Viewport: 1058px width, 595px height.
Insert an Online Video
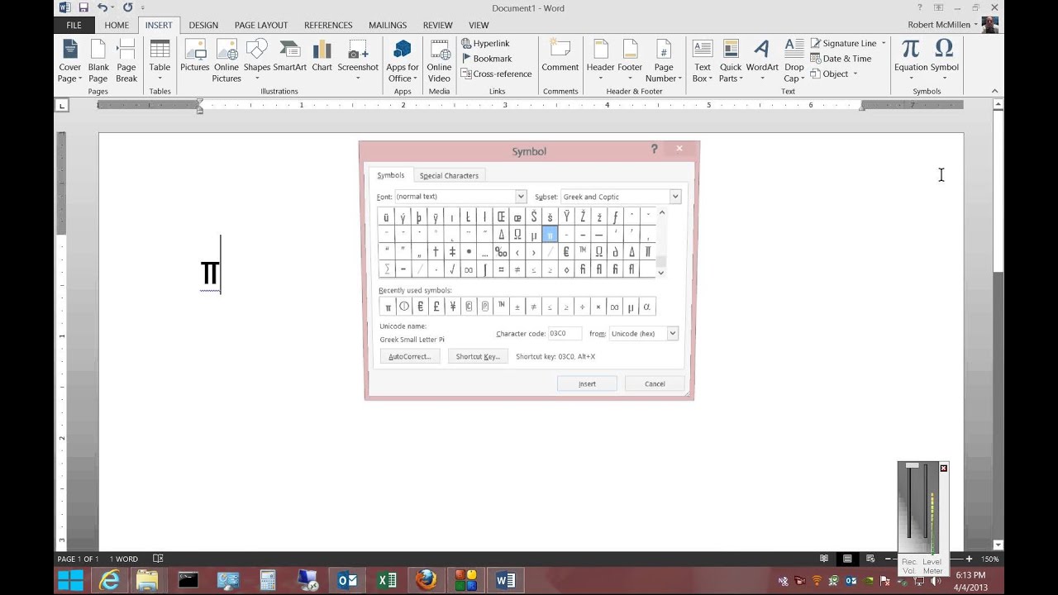pos(439,59)
